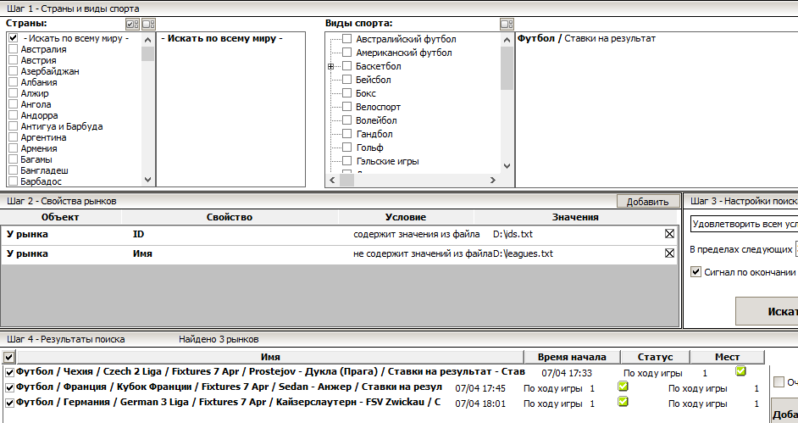Check the Армения country checkbox
This screenshot has width=798, height=423.
coord(14,148)
